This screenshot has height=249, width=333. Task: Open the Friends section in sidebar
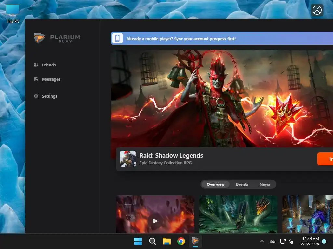45,65
